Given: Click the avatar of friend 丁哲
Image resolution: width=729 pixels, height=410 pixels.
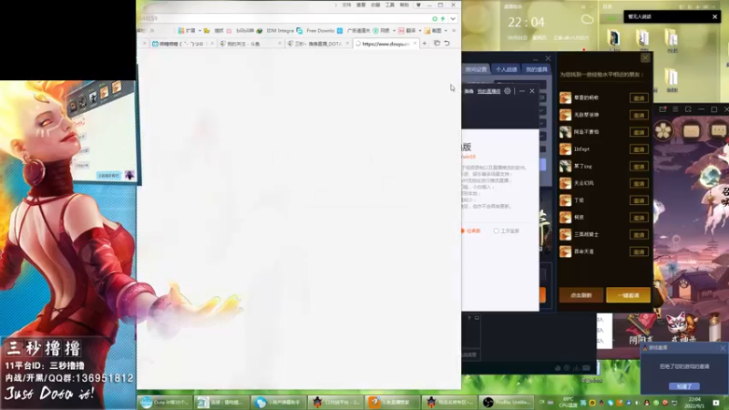Looking at the screenshot, I should click(565, 200).
